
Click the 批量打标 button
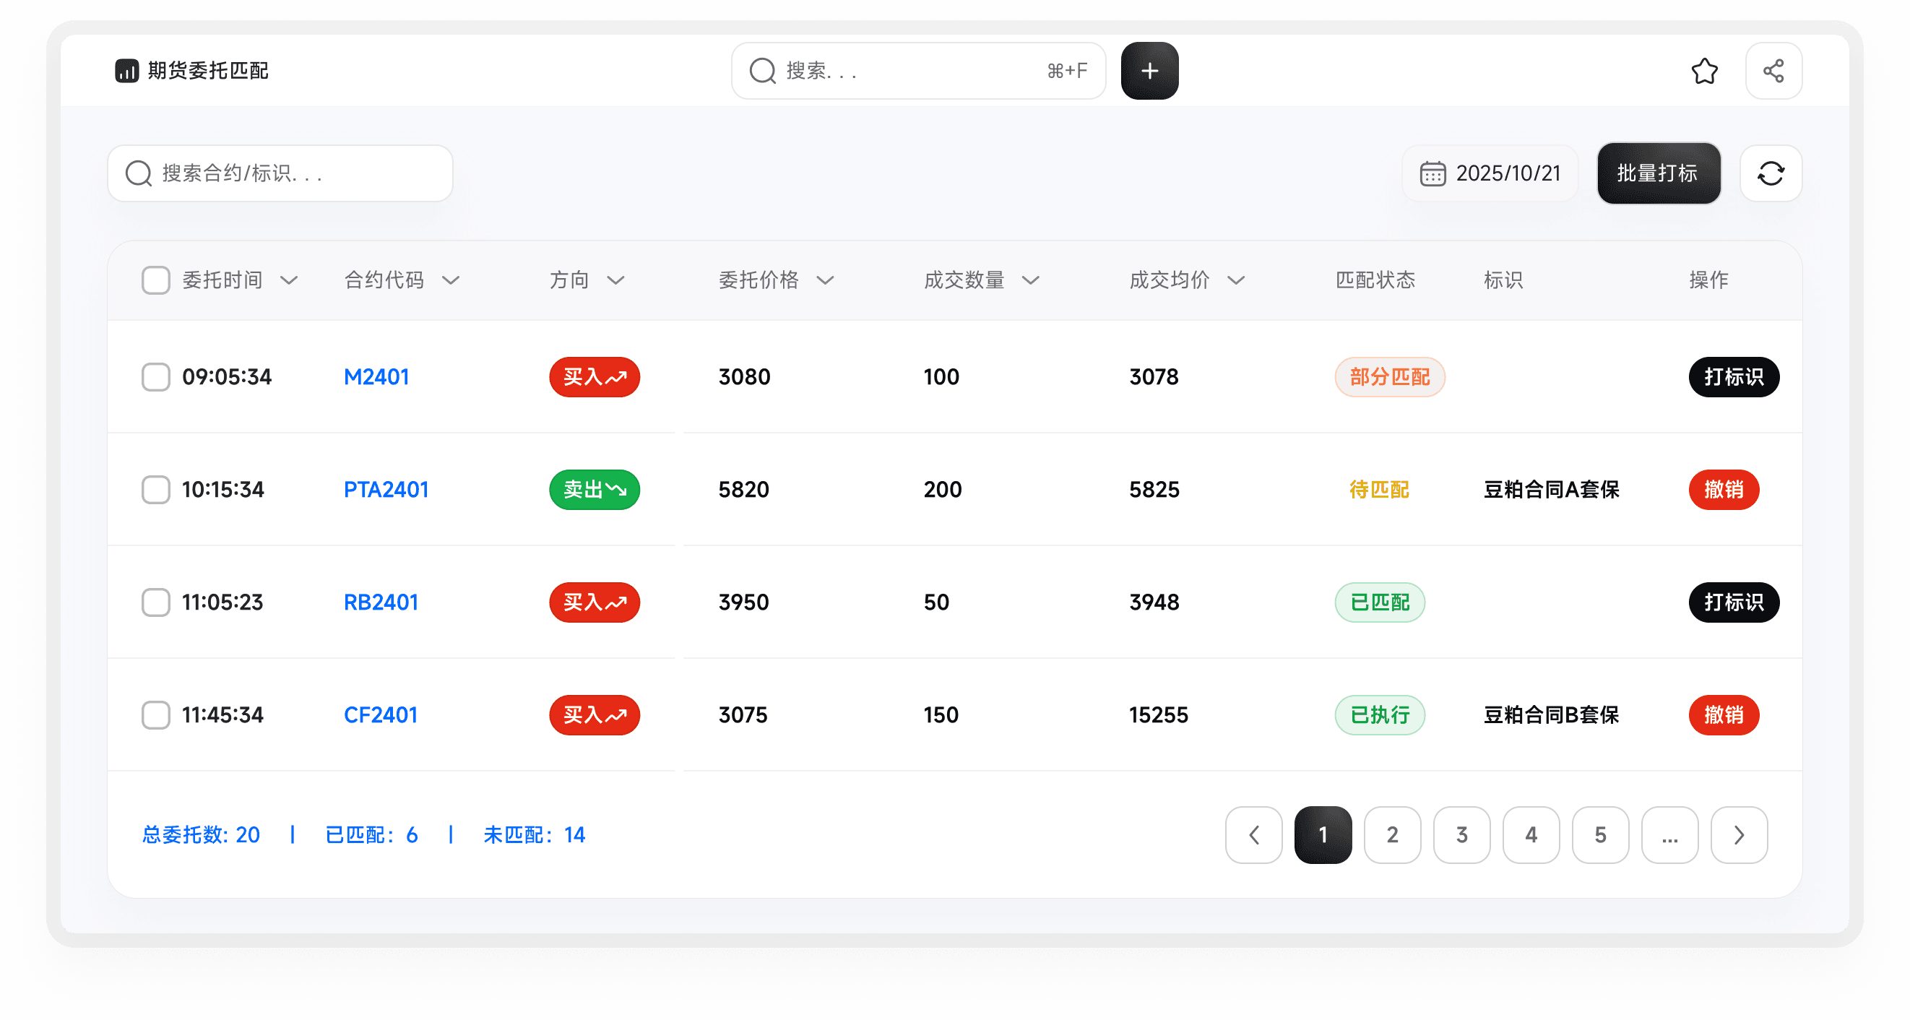(x=1659, y=173)
